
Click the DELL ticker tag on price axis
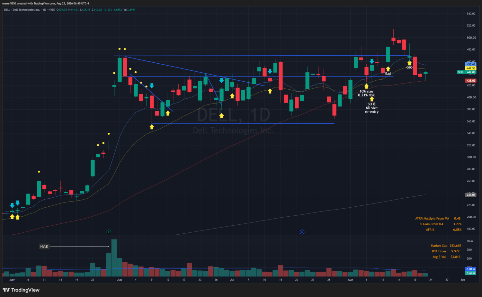pyautogui.click(x=461, y=72)
